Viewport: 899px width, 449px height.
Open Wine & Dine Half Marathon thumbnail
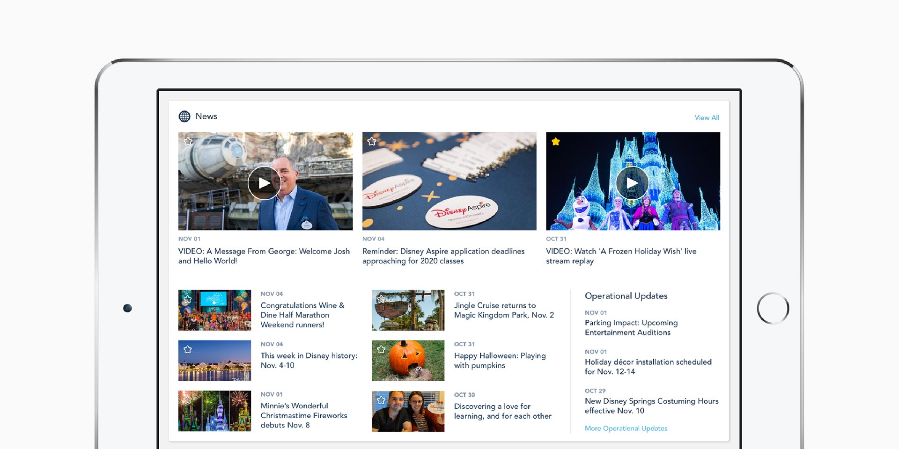coord(214,310)
